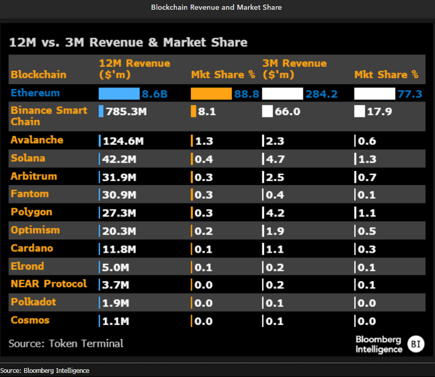Click Solana's 42.2M revenue value
The height and width of the screenshot is (377, 435).
[x=119, y=159]
